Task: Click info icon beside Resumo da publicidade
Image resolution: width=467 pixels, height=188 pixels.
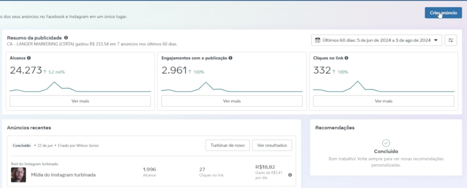Action: pyautogui.click(x=66, y=38)
